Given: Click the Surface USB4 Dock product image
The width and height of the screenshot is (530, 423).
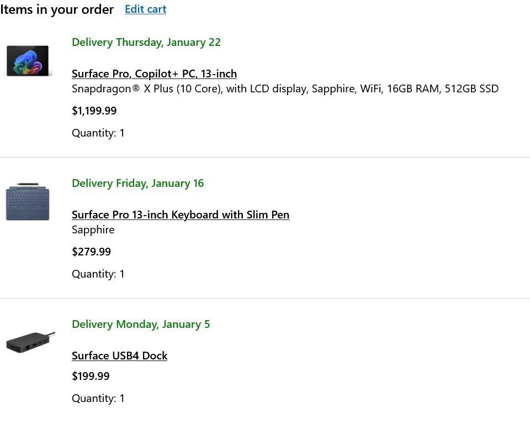Looking at the screenshot, I should pos(29,342).
